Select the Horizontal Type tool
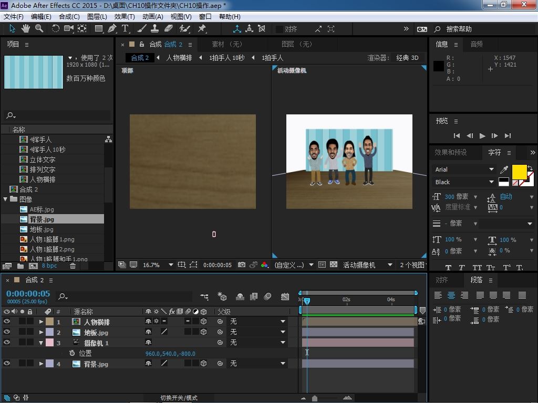This screenshot has height=403, width=538. 125,29
